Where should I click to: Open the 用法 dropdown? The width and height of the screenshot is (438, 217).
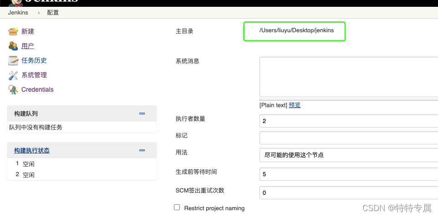coord(349,155)
